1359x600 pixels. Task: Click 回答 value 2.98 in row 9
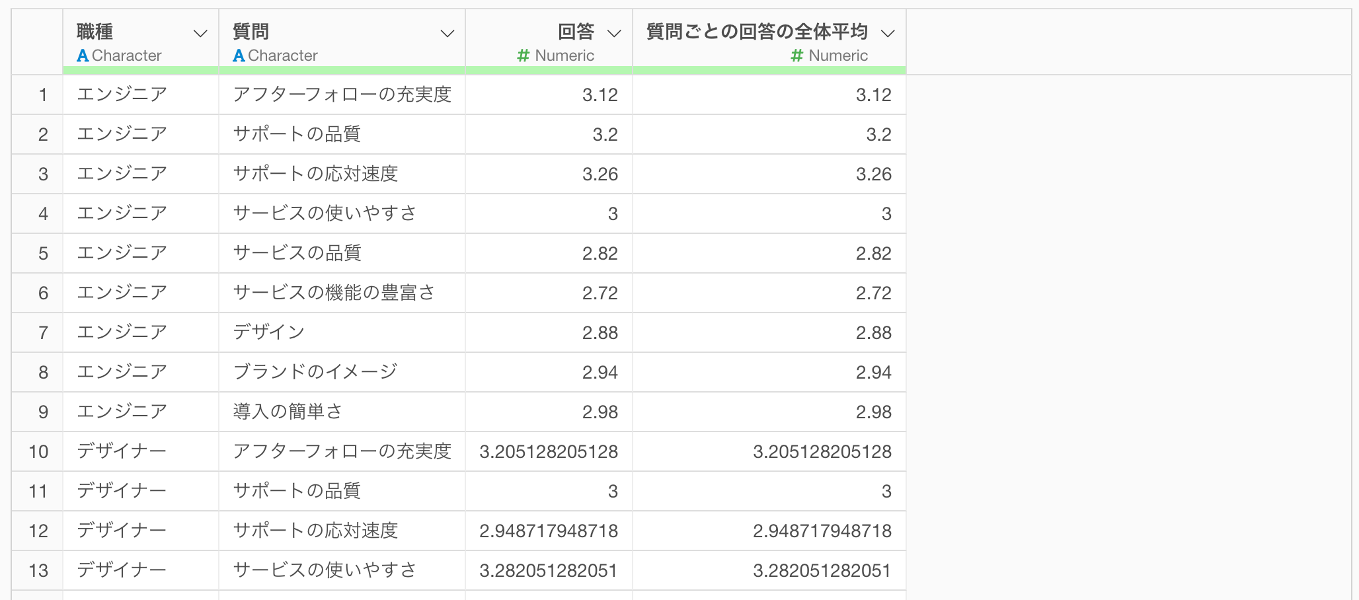[x=600, y=412]
